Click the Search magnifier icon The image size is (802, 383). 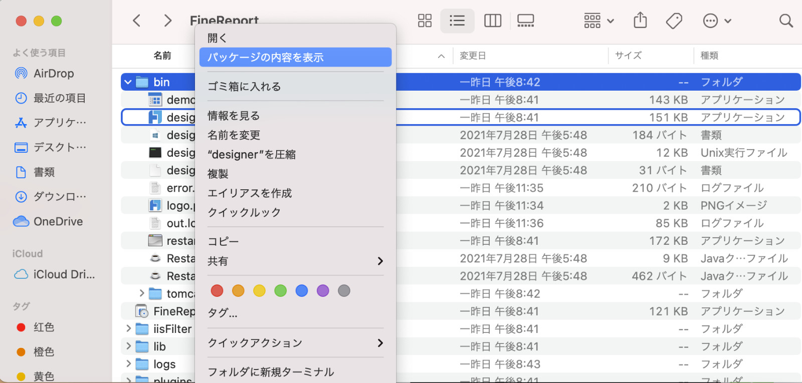tap(786, 21)
